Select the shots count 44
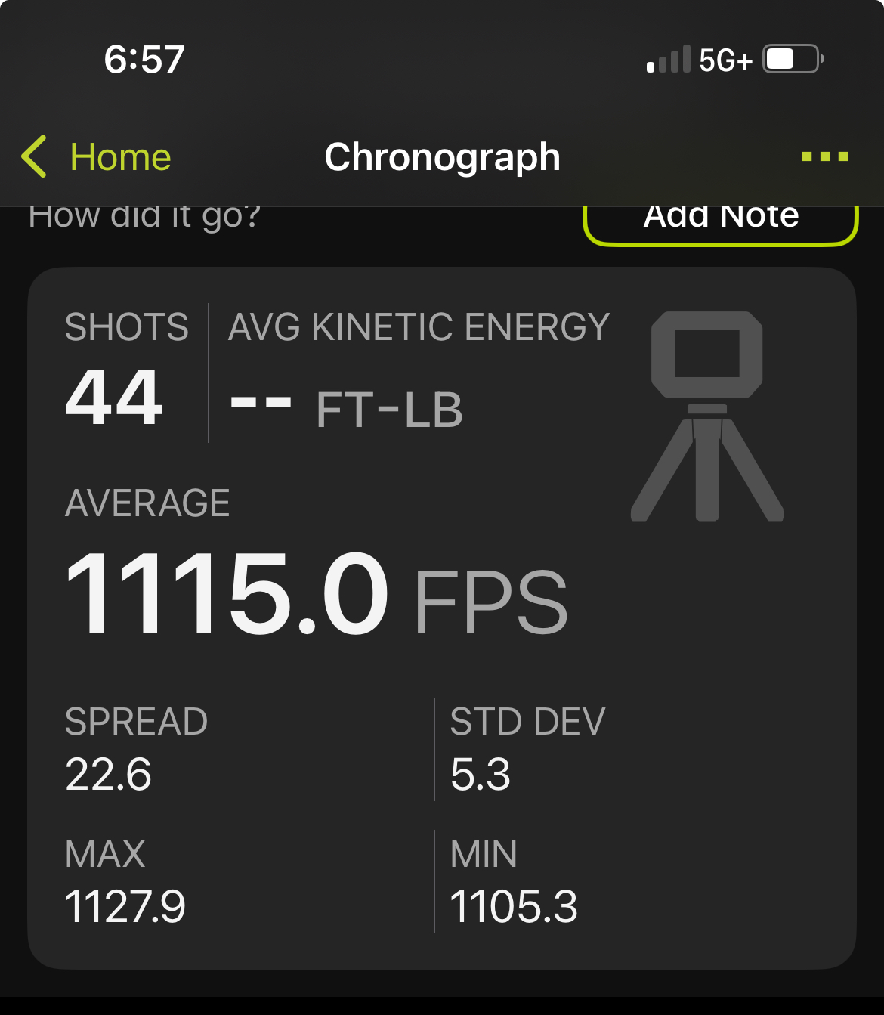This screenshot has width=884, height=1015. tap(114, 397)
